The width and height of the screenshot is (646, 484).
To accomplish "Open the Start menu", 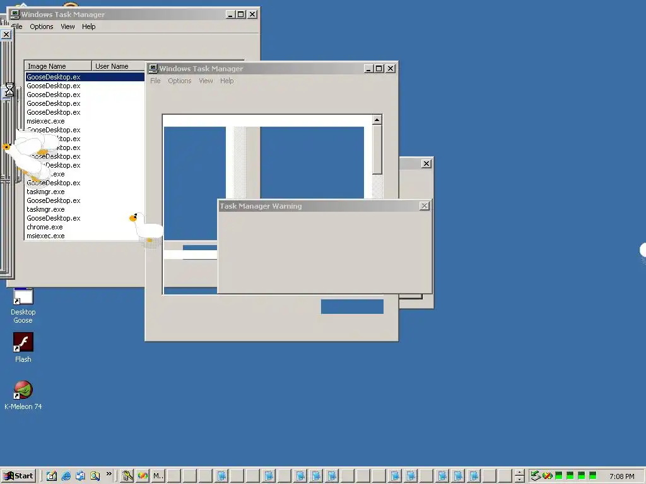I will point(18,476).
